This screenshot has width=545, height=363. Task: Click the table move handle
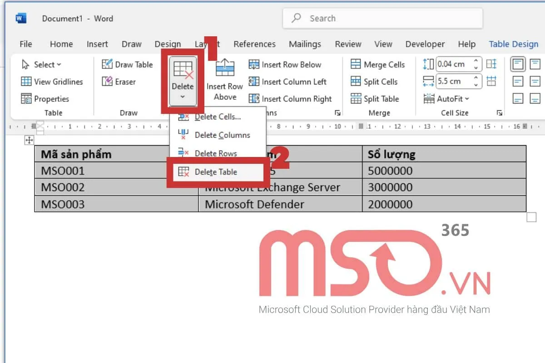pyautogui.click(x=30, y=140)
